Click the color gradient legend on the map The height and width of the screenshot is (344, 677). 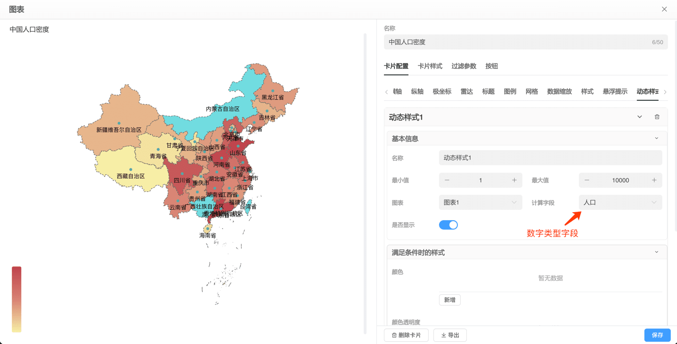[x=16, y=299]
